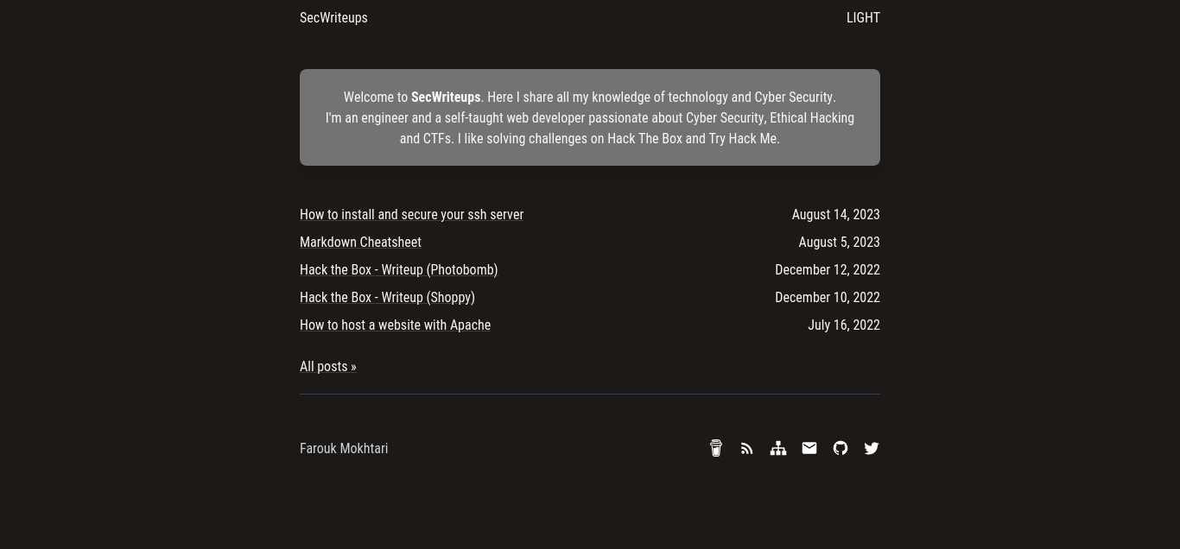Go to SecWriteups home title

click(333, 17)
